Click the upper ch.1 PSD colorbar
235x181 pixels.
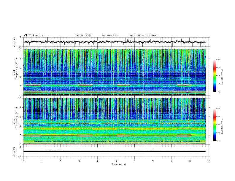[215, 76]
